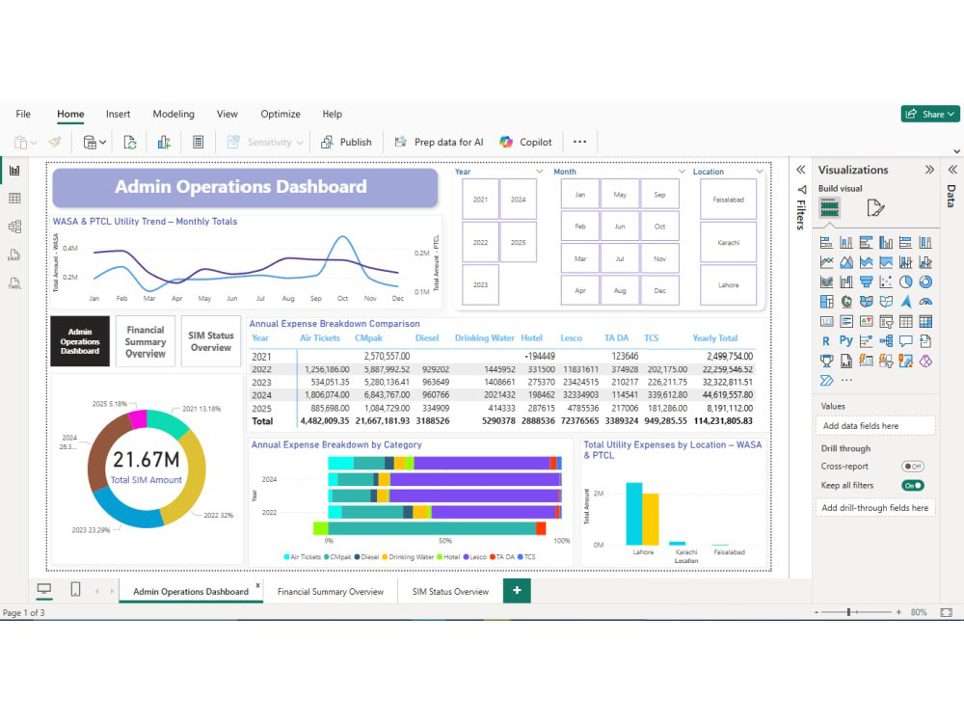Open Copilot from the ribbon
Screen dimensions: 964x723
525,143
